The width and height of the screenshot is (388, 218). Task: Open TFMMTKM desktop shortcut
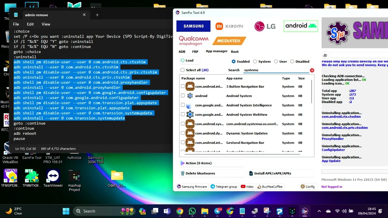pyautogui.click(x=32, y=178)
